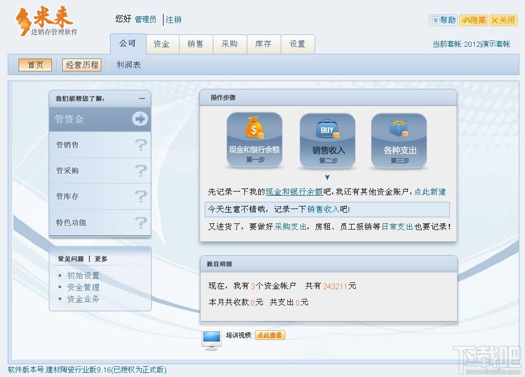
Task: Click the question mark next to 管库存
Action: [x=140, y=197]
